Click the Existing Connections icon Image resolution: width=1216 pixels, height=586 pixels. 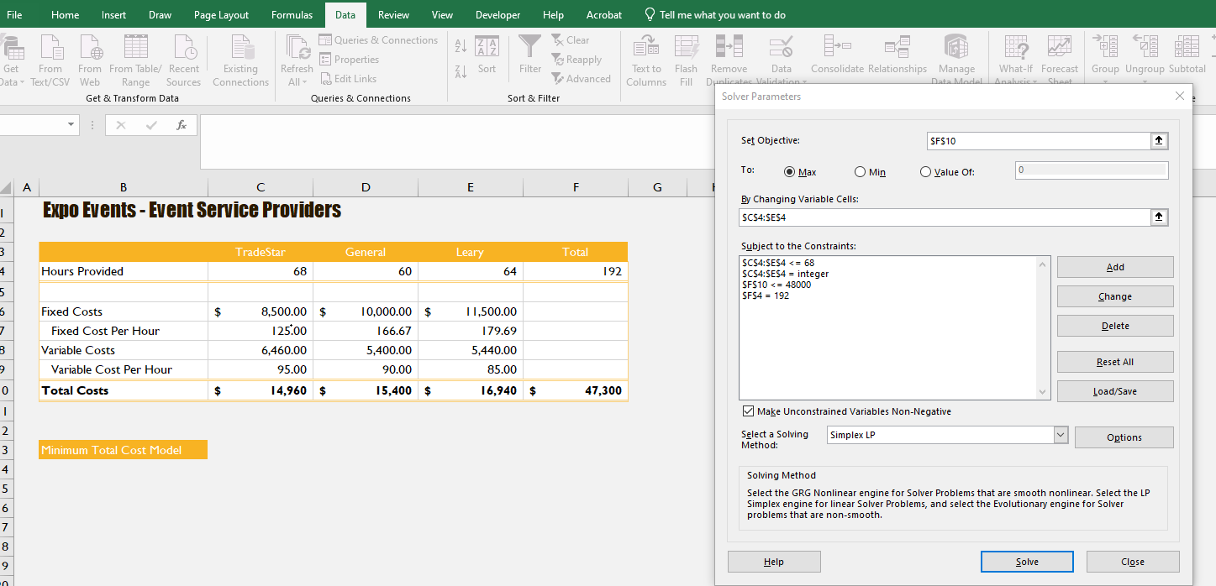[x=240, y=48]
